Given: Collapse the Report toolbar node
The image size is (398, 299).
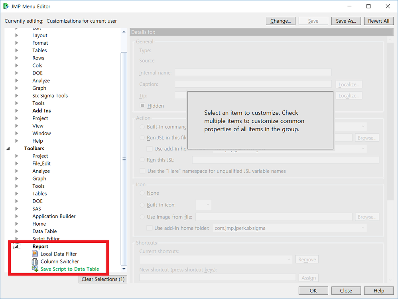Looking at the screenshot, I should pos(16,246).
